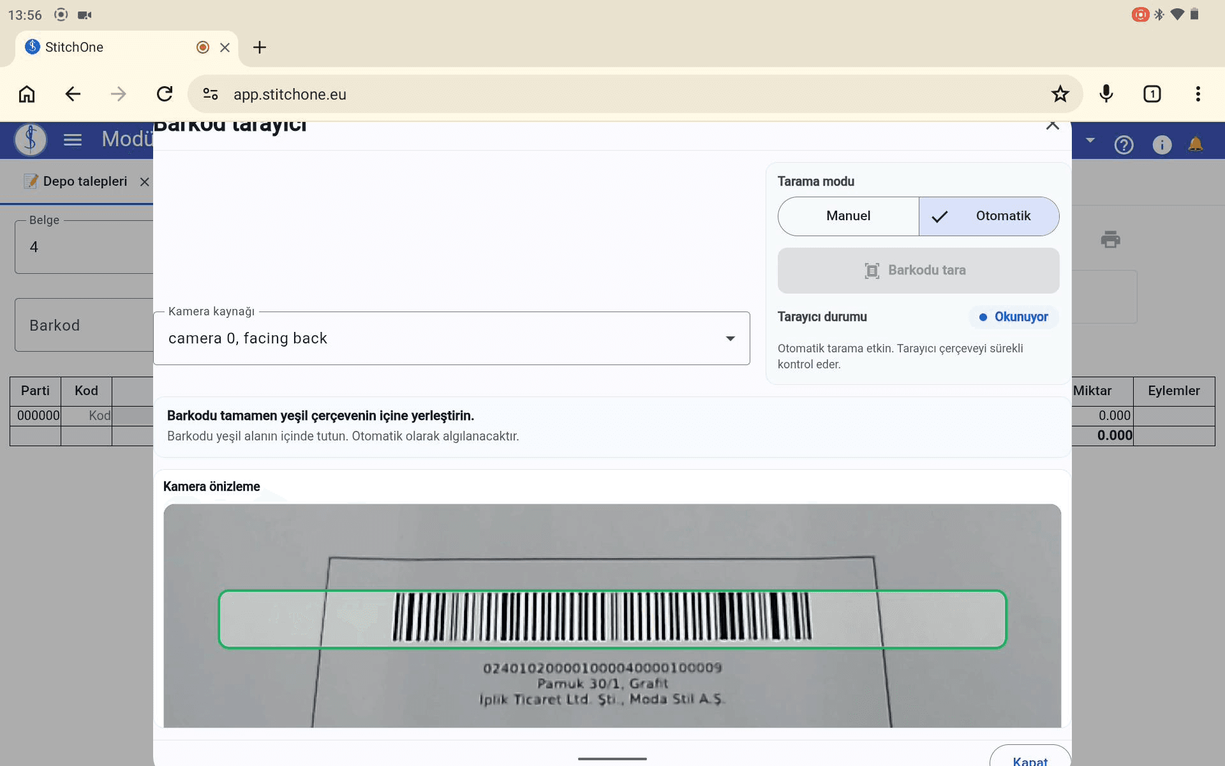The width and height of the screenshot is (1225, 766).
Task: Click the Belge field with value 4
Action: click(84, 247)
